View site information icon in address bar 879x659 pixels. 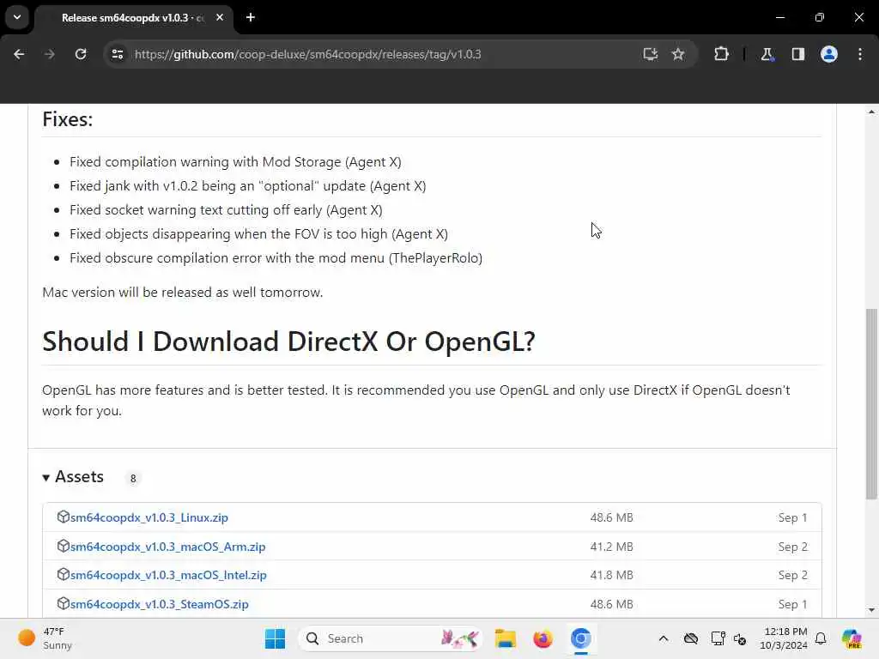point(117,54)
